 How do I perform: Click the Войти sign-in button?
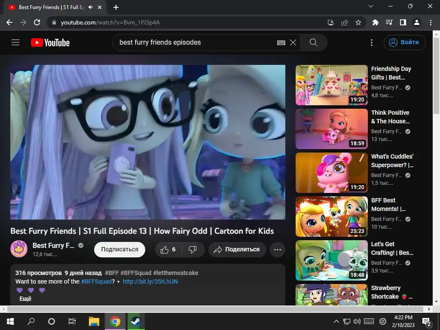point(404,43)
